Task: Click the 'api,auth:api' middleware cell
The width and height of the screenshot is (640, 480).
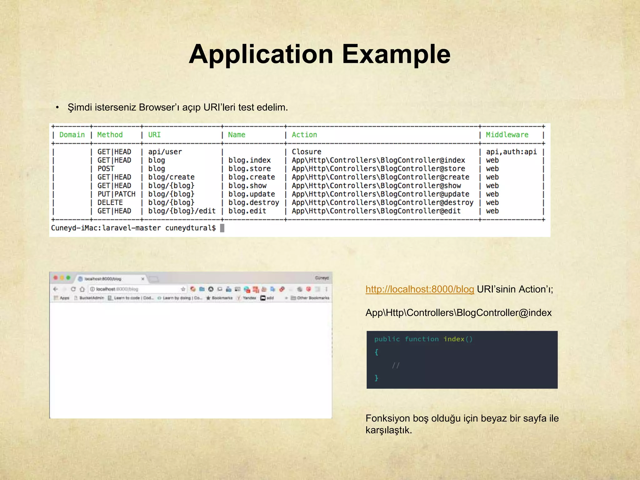Action: 512,152
